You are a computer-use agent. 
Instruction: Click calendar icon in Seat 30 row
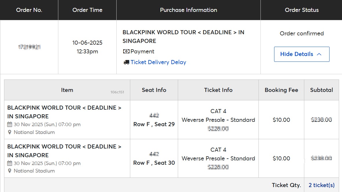coord(10,163)
